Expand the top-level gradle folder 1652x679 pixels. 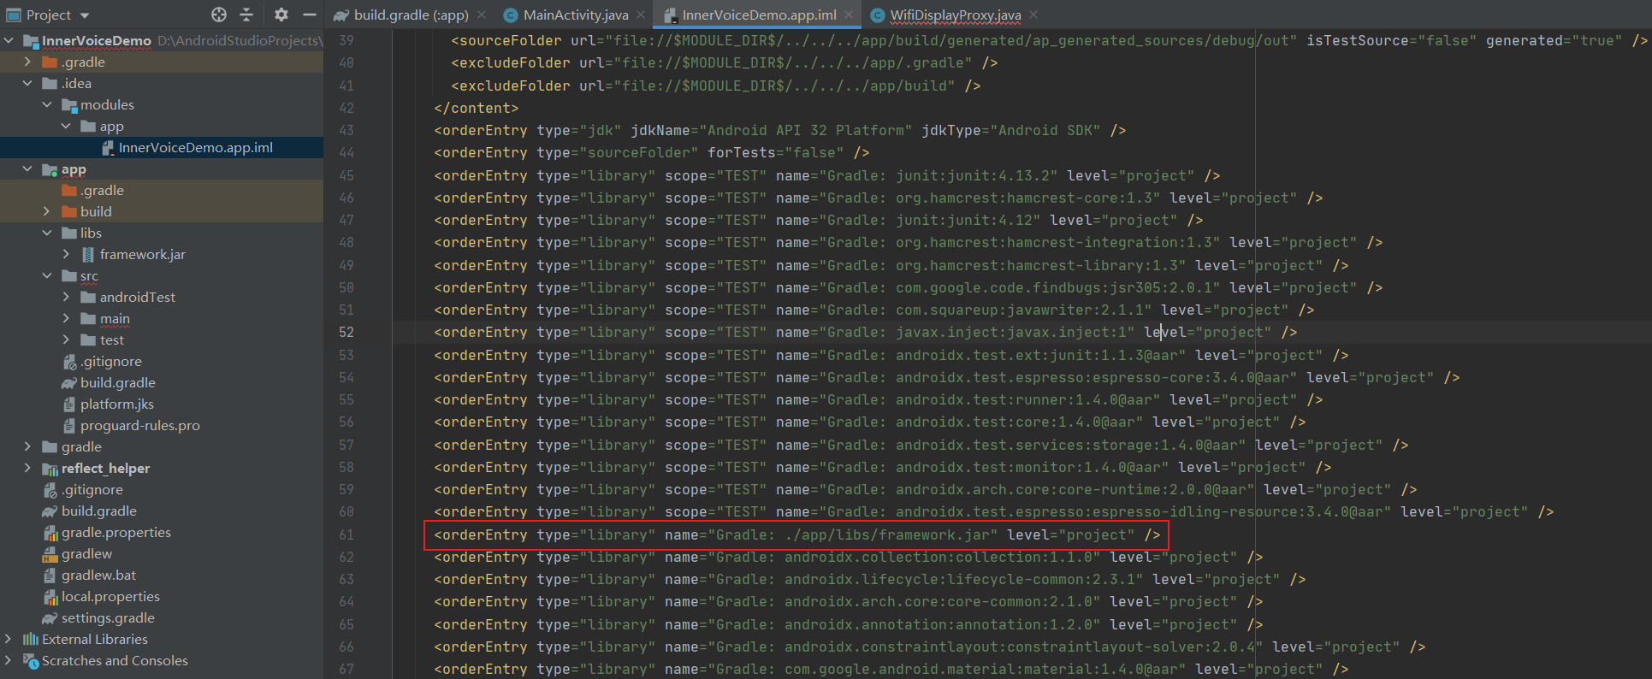pyautogui.click(x=27, y=446)
